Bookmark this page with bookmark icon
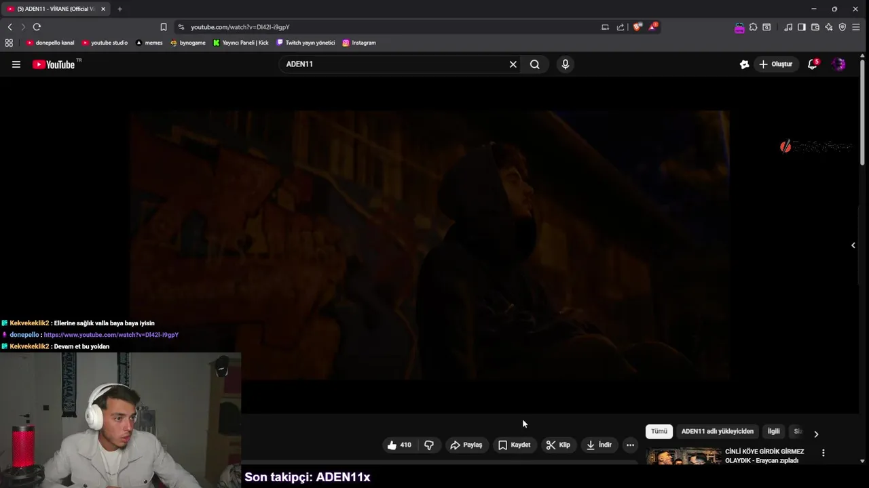Screen dimensions: 869x488 pos(164,27)
